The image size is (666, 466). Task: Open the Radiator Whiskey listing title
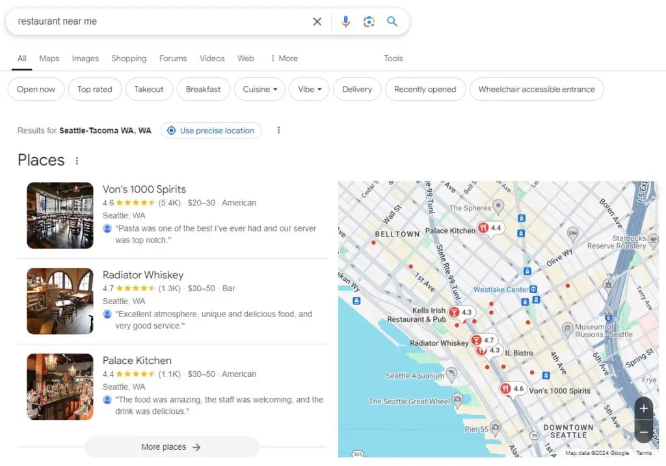coord(143,275)
